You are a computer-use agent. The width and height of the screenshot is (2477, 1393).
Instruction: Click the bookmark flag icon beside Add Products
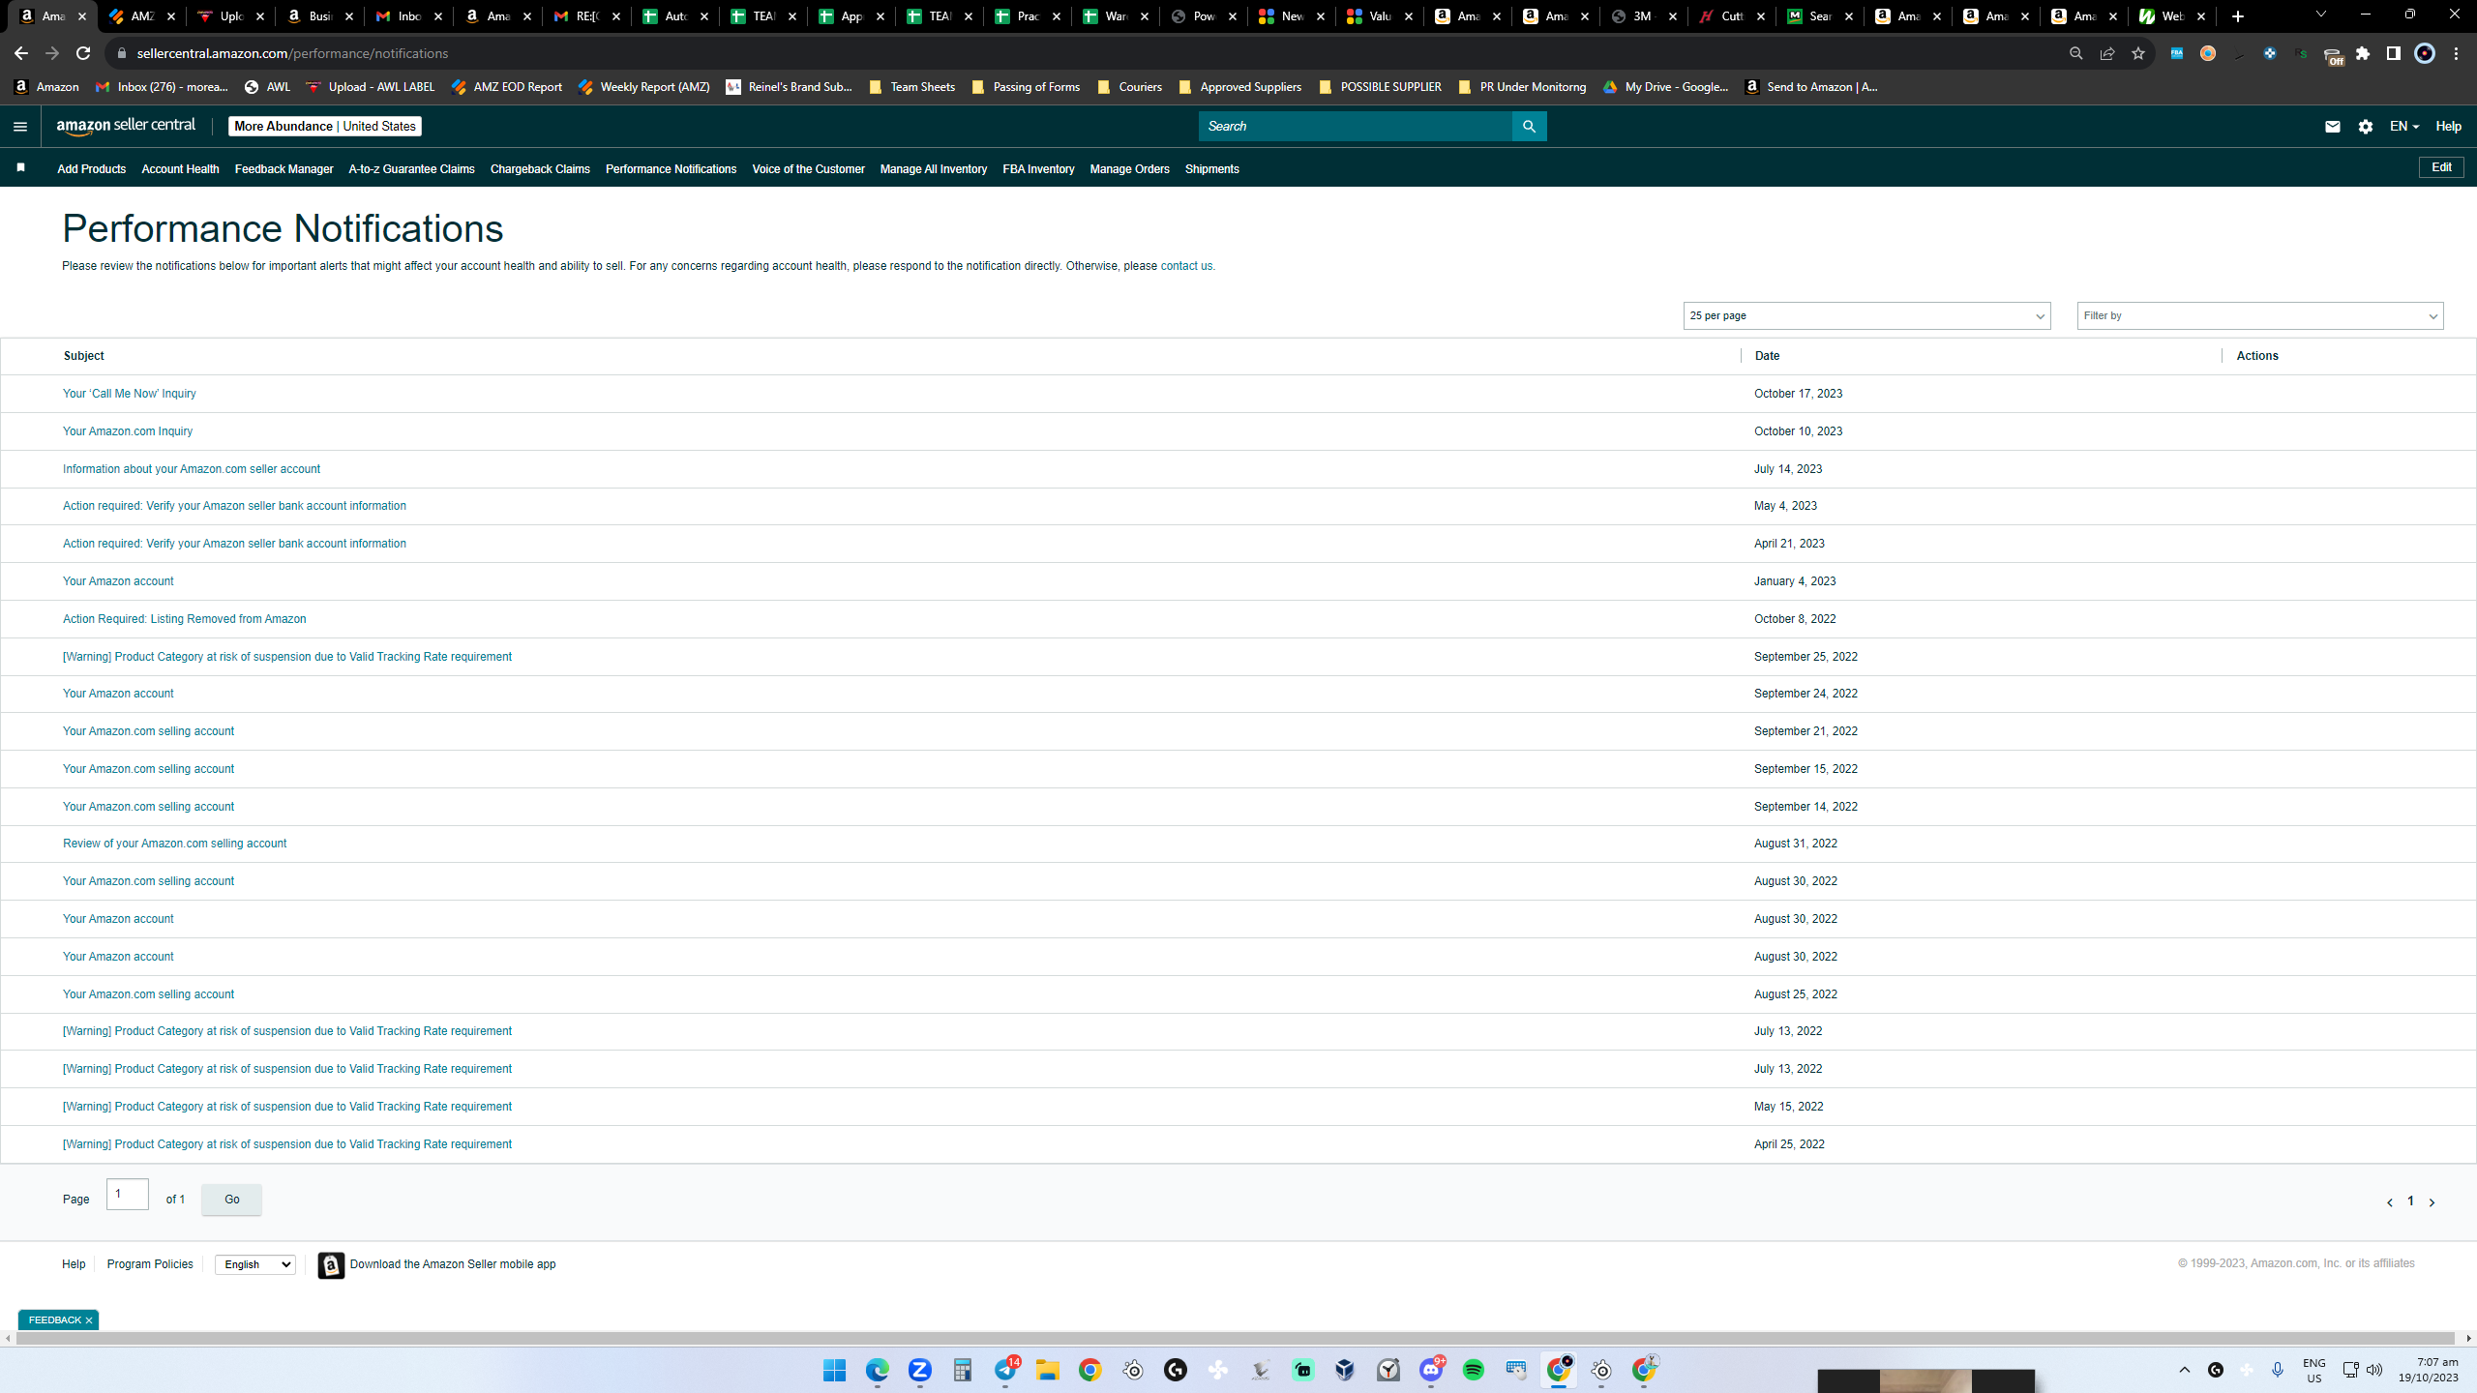(20, 168)
